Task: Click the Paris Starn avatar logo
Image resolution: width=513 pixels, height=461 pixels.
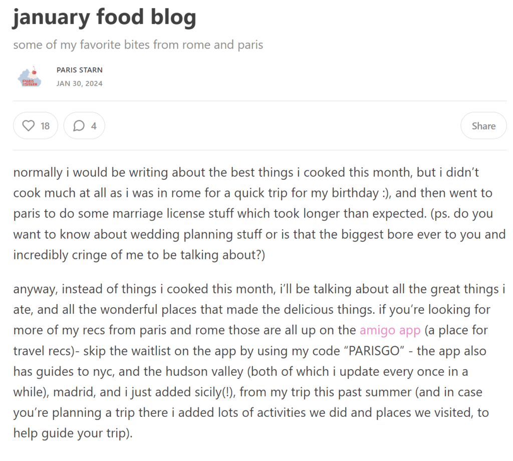Action: tap(30, 77)
